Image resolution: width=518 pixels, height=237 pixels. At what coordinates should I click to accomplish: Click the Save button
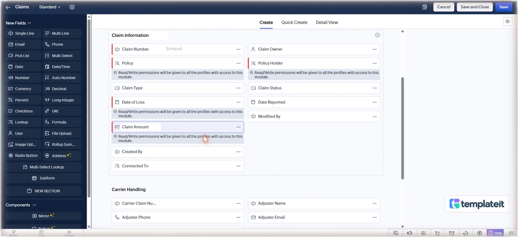coord(504,7)
